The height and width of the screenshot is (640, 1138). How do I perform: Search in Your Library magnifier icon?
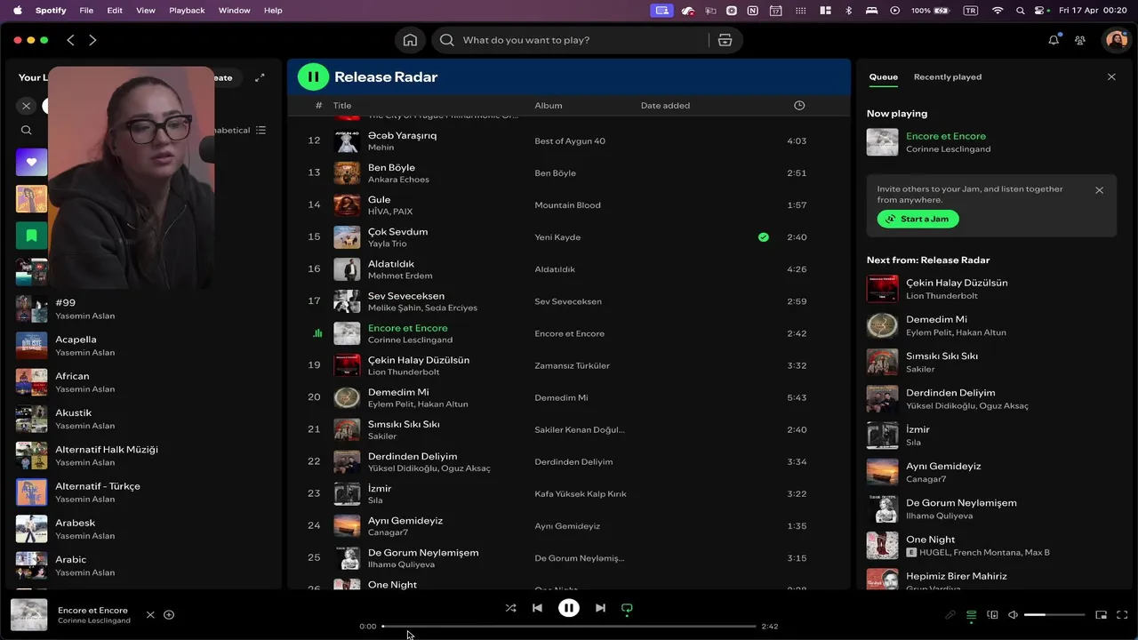click(x=26, y=130)
